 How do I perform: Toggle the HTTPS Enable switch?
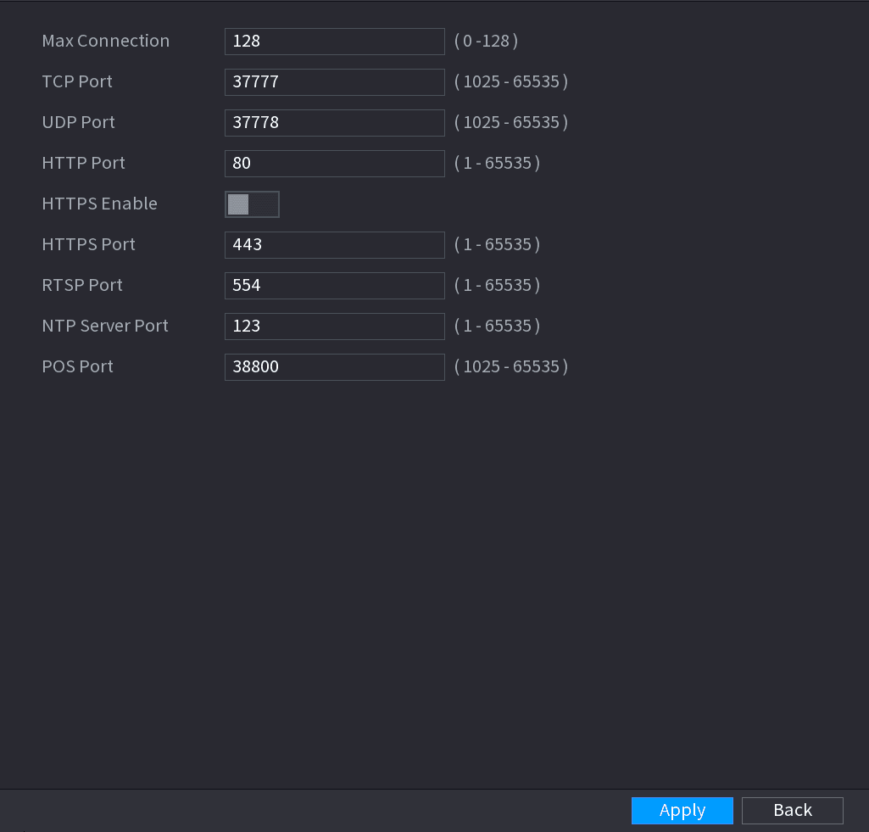252,204
